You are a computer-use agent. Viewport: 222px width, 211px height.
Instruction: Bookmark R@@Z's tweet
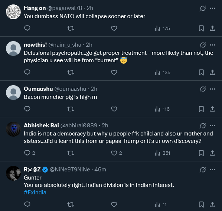click(x=201, y=204)
